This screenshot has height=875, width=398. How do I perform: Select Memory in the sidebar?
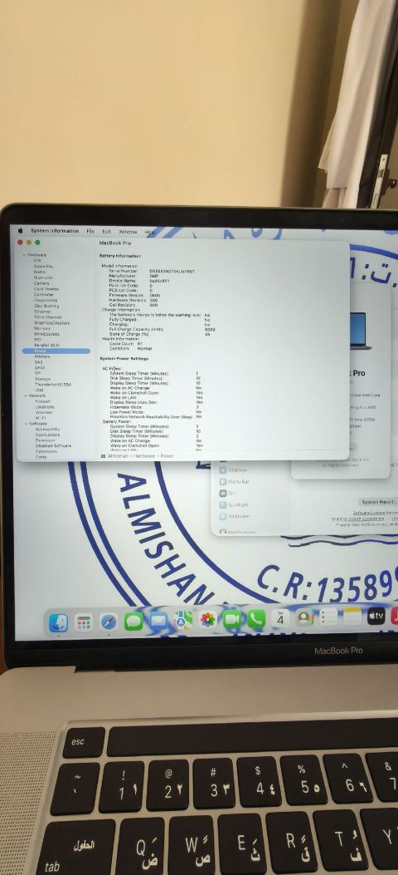42,328
